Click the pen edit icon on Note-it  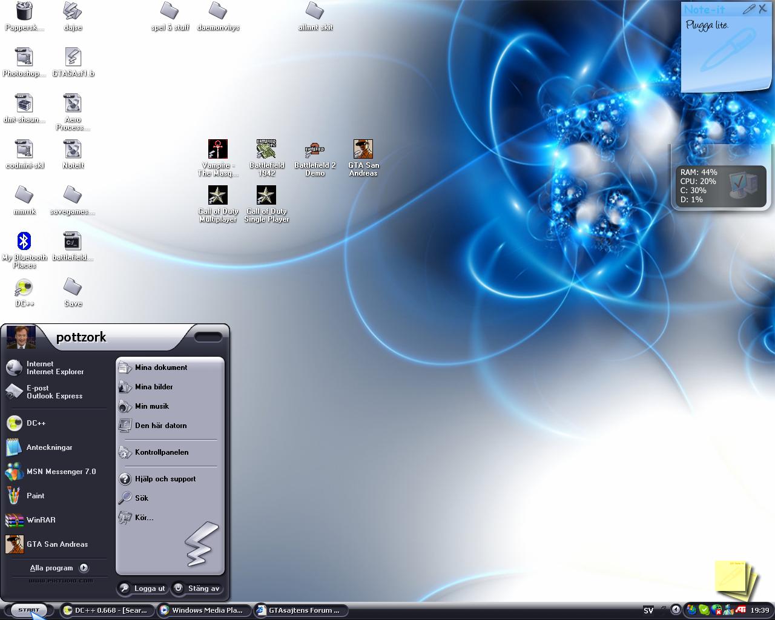click(749, 9)
